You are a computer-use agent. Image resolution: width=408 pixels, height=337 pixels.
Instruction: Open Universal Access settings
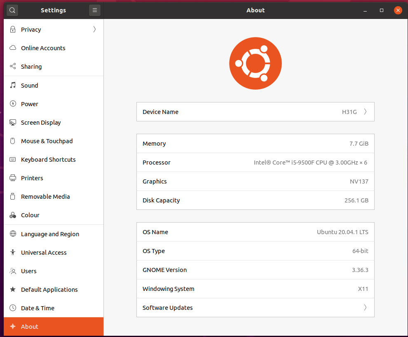coord(54,253)
